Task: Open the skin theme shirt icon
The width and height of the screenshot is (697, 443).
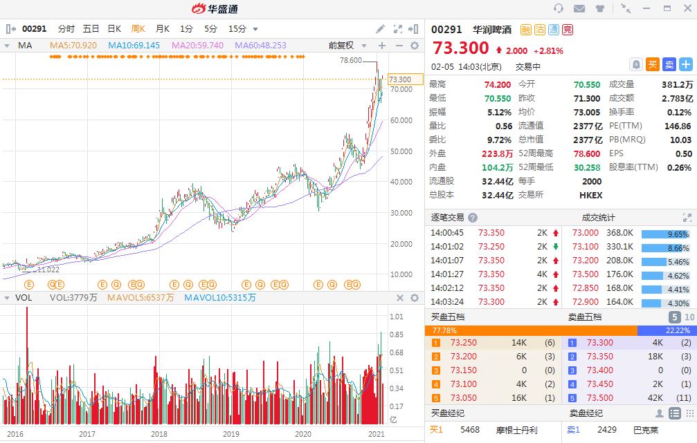Action: pyautogui.click(x=599, y=8)
